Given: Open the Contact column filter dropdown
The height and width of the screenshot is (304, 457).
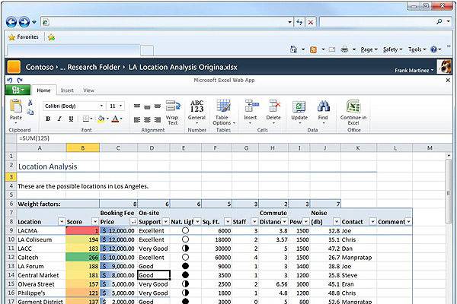Looking at the screenshot, I should tap(372, 222).
